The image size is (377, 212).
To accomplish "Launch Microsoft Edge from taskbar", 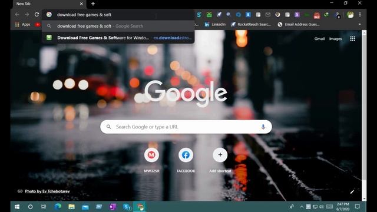I will pyautogui.click(x=58, y=207).
